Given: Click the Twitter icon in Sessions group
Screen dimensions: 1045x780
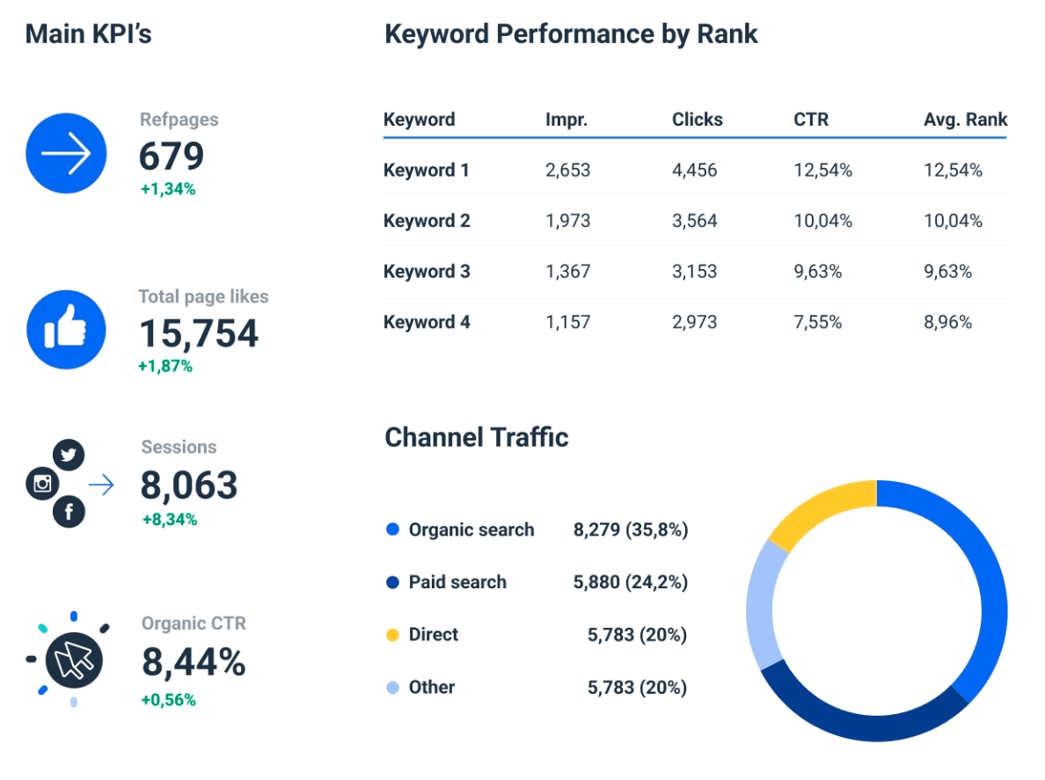Looking at the screenshot, I should pyautogui.click(x=68, y=455).
